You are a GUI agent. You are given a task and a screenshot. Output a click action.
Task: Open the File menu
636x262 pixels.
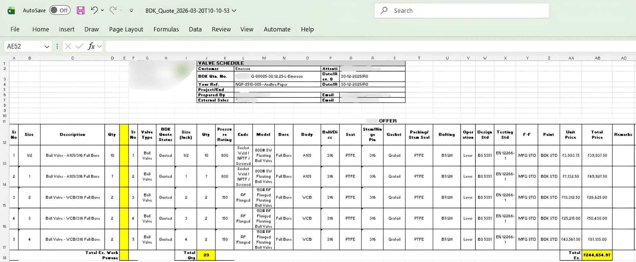[x=15, y=29]
